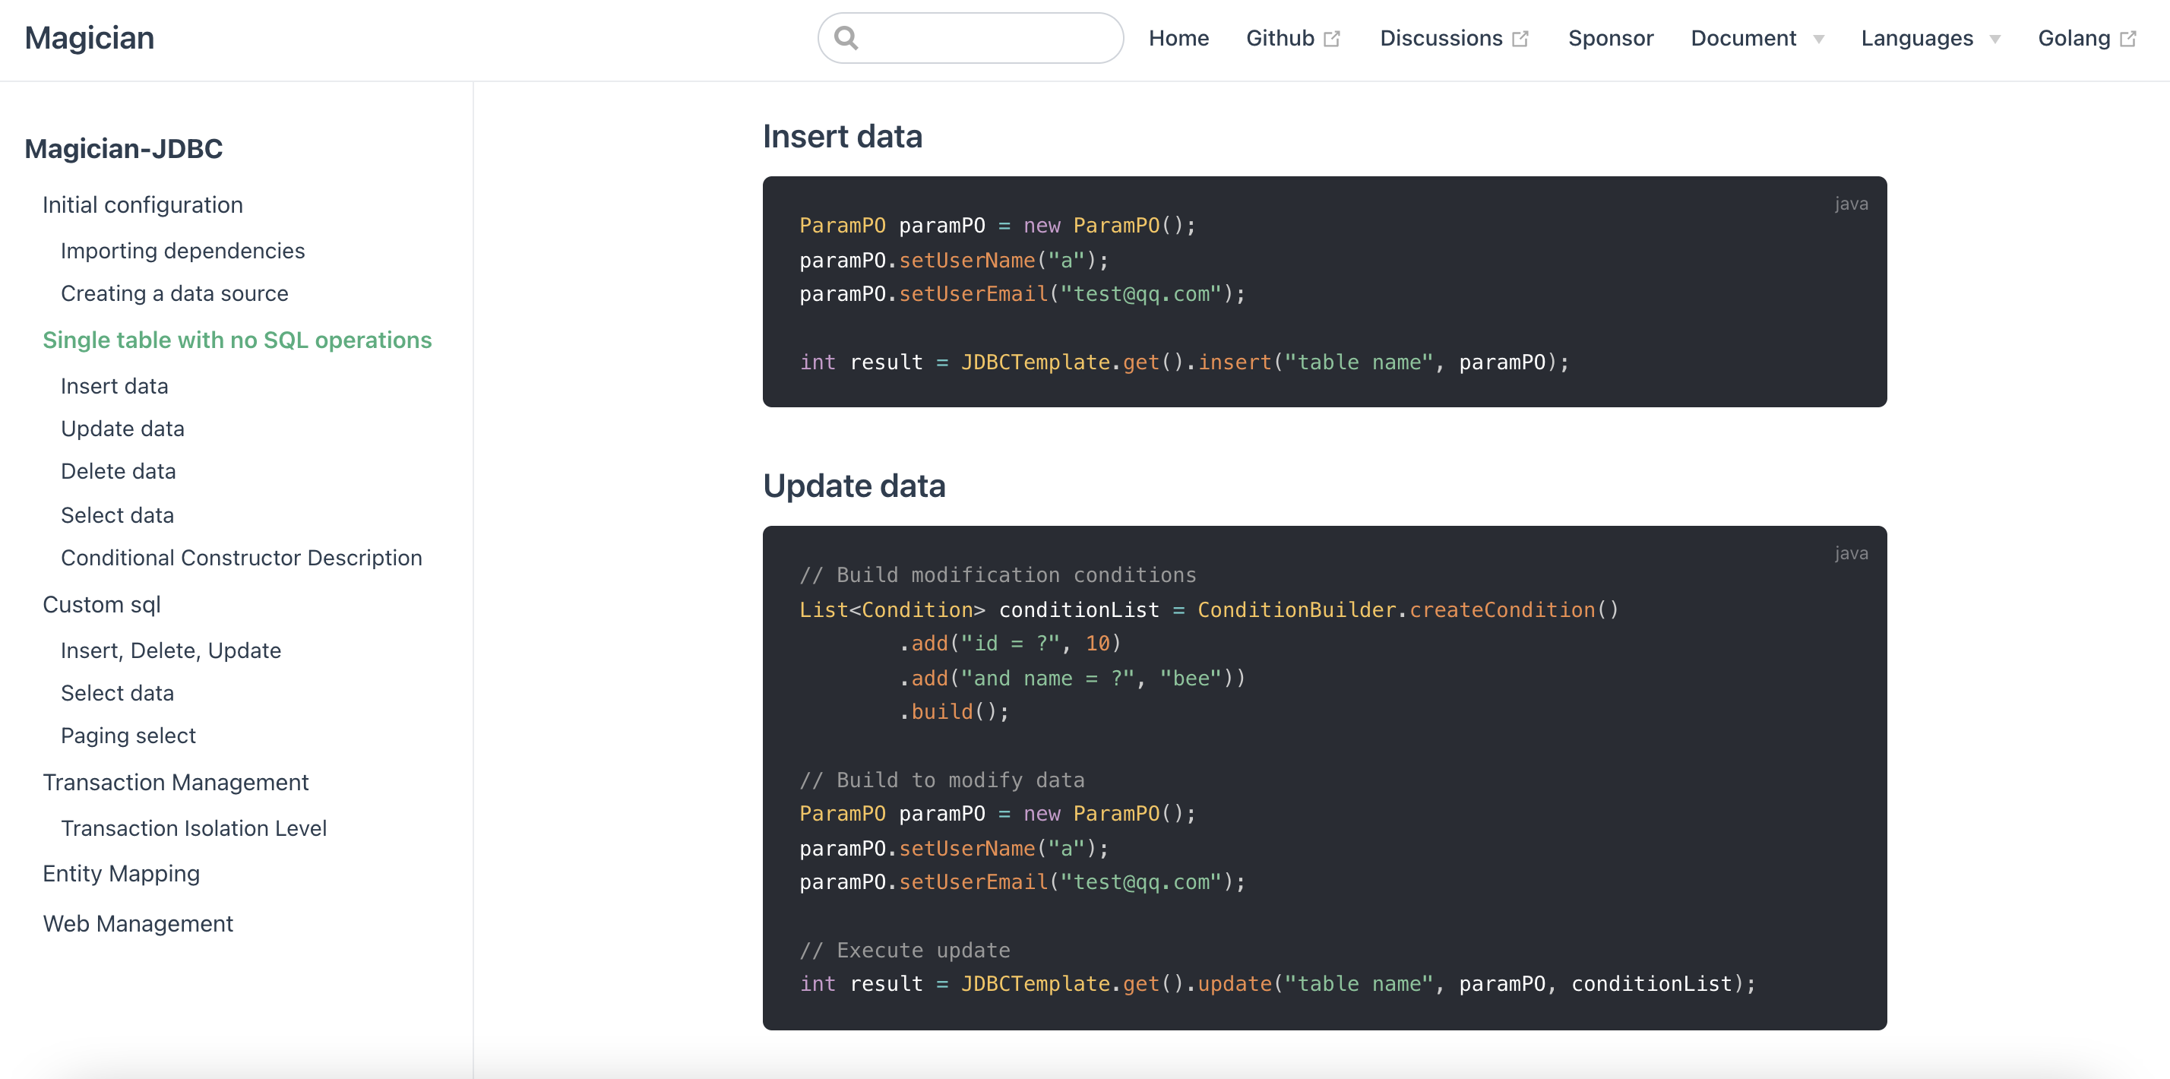Expand the Document dropdown arrow
This screenshot has height=1079, width=2170.
click(x=1819, y=40)
